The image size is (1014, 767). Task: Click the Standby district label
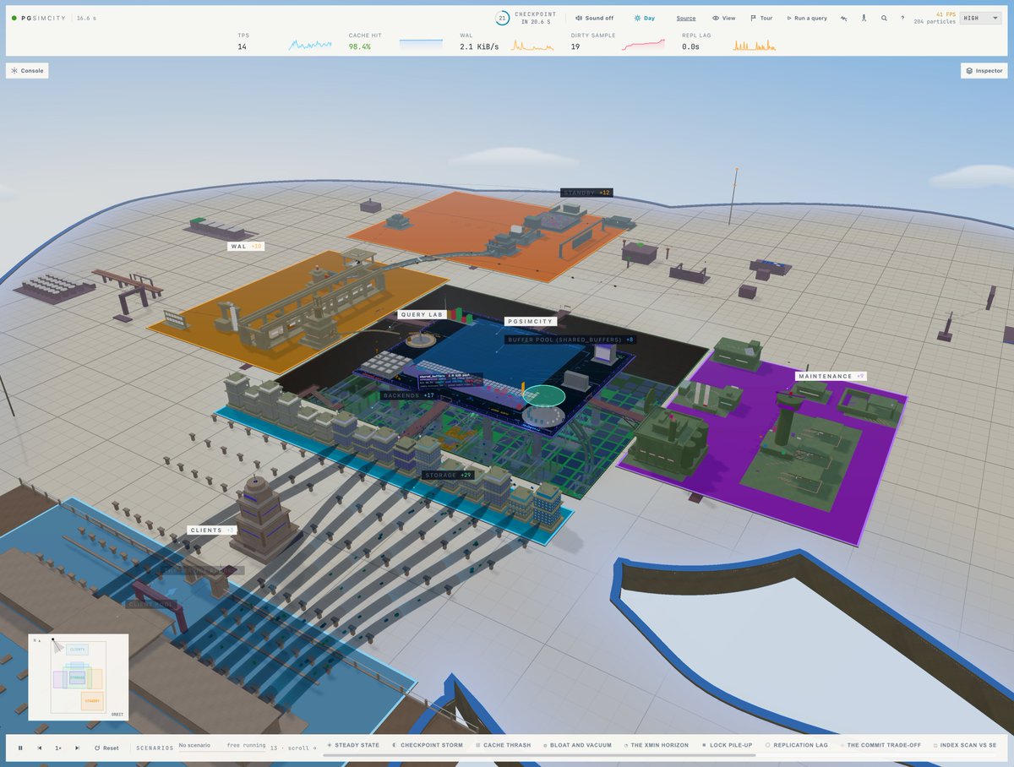click(x=586, y=193)
